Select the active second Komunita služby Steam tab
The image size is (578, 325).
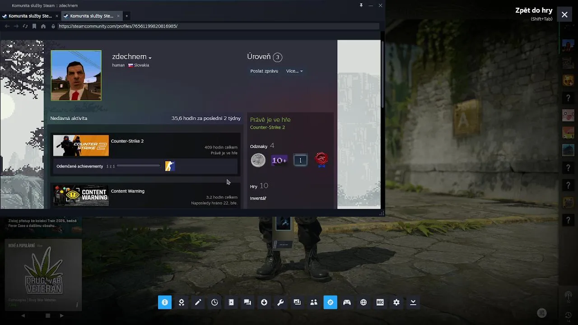[x=92, y=16]
